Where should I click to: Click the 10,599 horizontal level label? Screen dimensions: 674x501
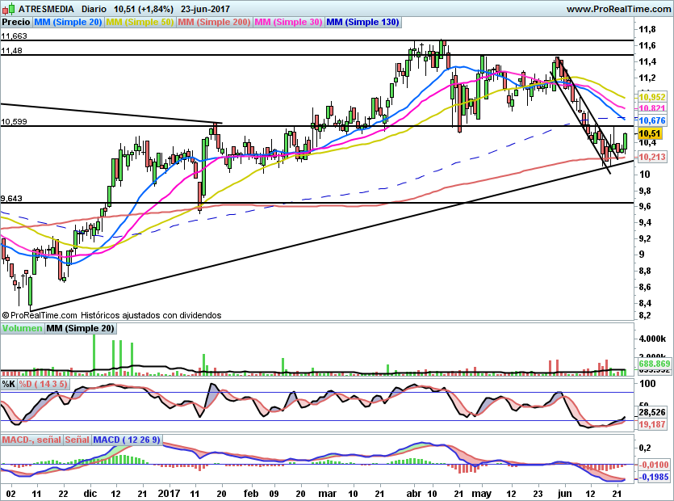tap(14, 122)
